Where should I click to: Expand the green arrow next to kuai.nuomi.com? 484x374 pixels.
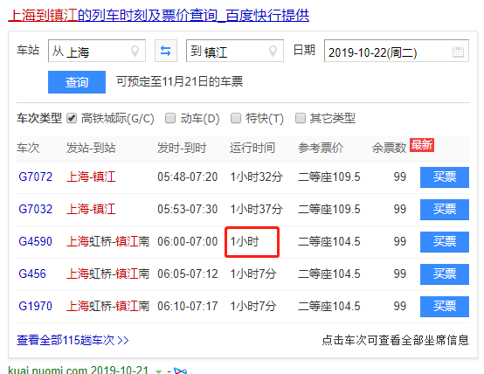[x=158, y=371]
